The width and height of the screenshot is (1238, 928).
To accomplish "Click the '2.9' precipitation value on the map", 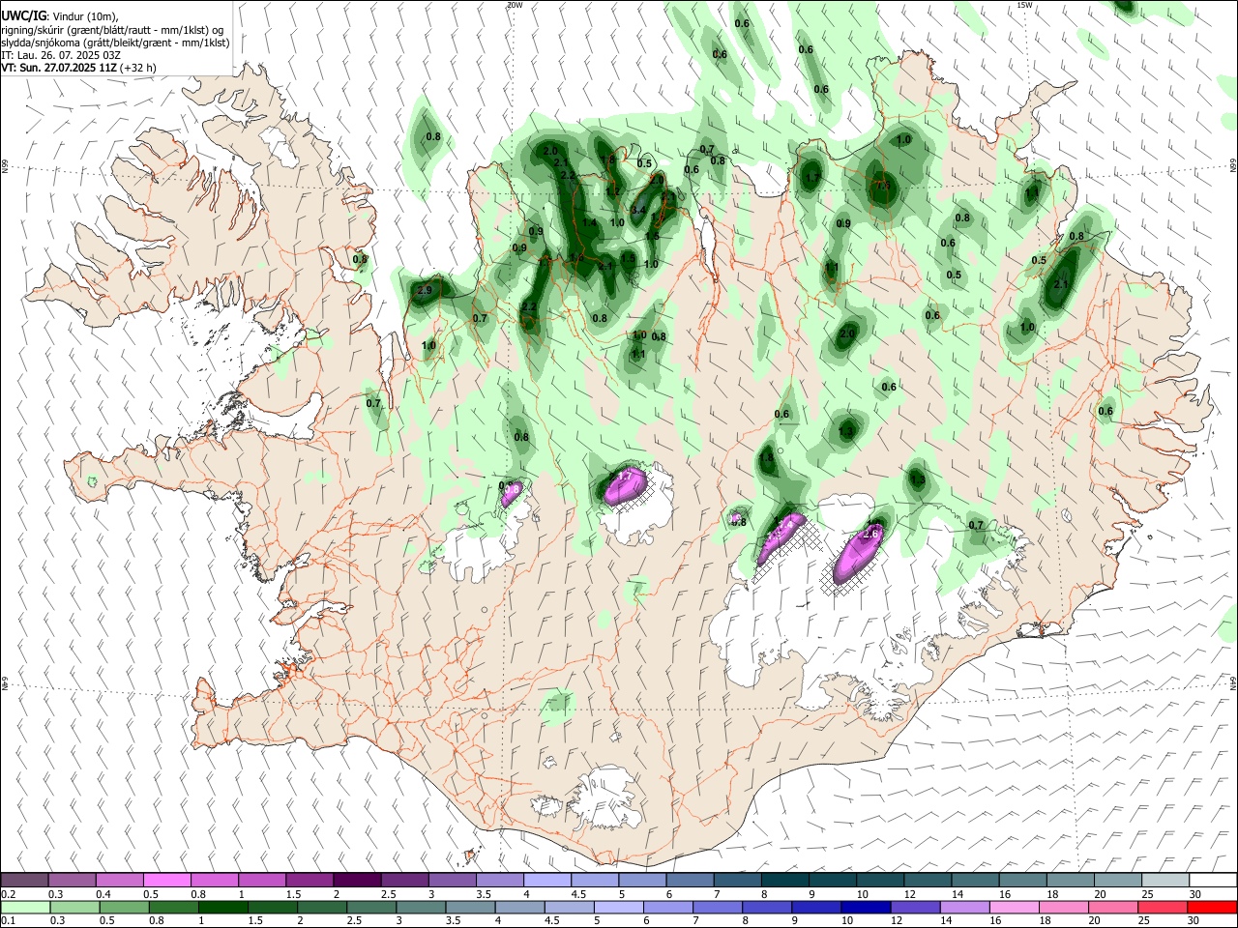I will [425, 290].
